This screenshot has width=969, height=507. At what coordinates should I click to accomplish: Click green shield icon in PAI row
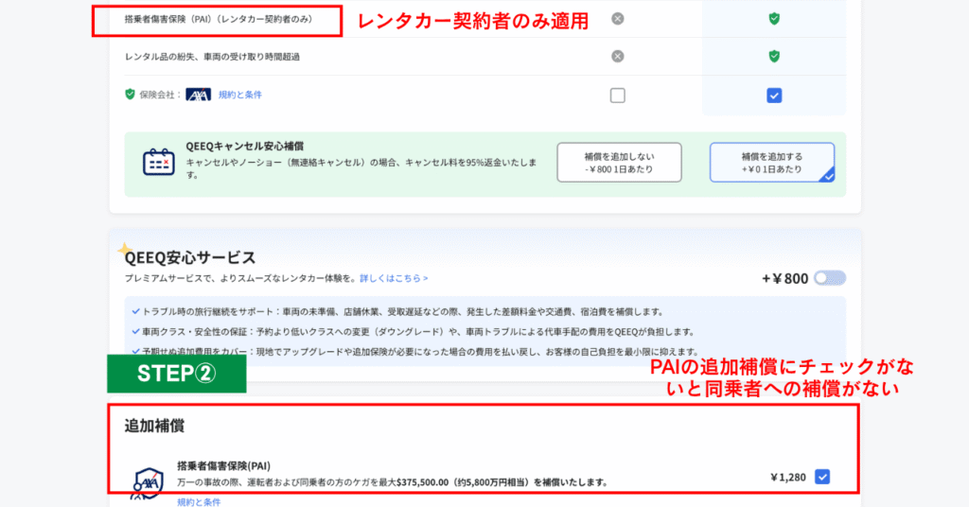[774, 19]
